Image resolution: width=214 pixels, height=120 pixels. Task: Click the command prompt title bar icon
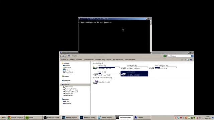click(79, 19)
